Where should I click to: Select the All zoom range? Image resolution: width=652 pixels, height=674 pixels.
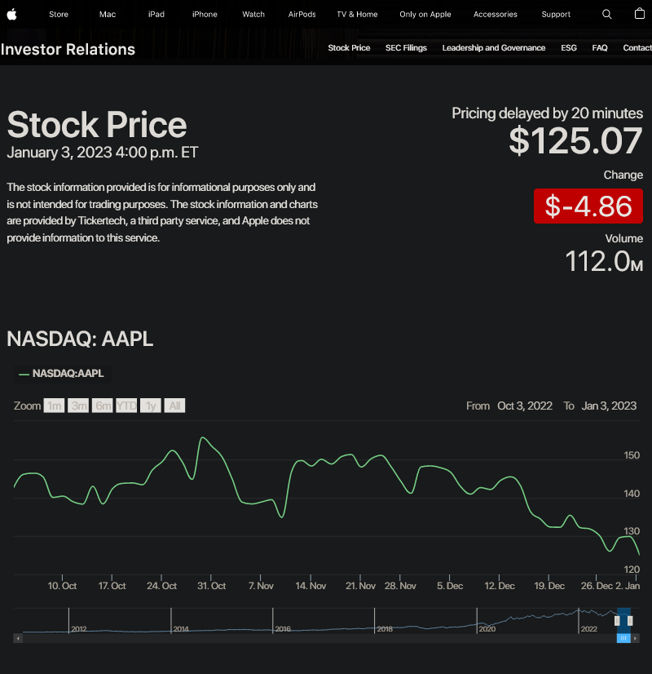[x=174, y=406]
